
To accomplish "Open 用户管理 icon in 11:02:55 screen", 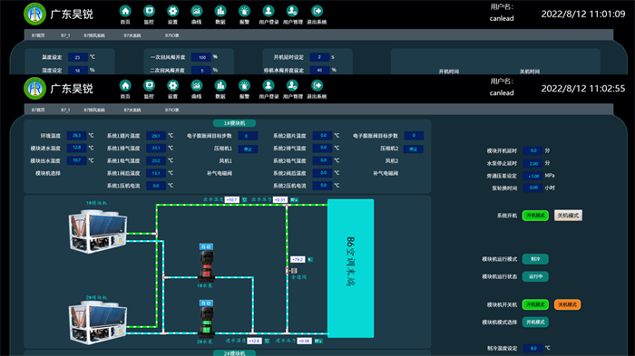I will (292, 90).
